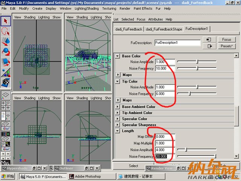Choose the Move tool with cone icon

click(6, 41)
